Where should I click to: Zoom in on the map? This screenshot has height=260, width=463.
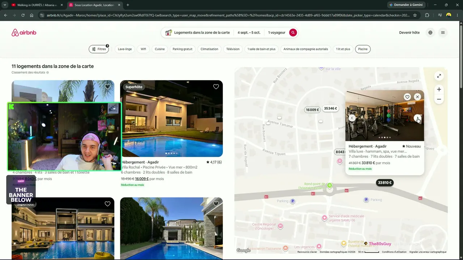coord(439,90)
